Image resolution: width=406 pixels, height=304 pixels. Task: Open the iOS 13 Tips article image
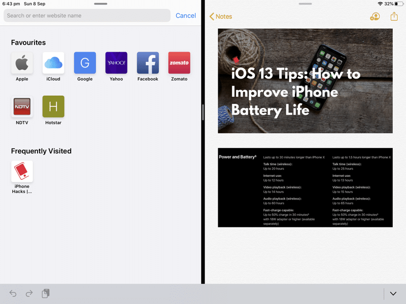[305, 81]
